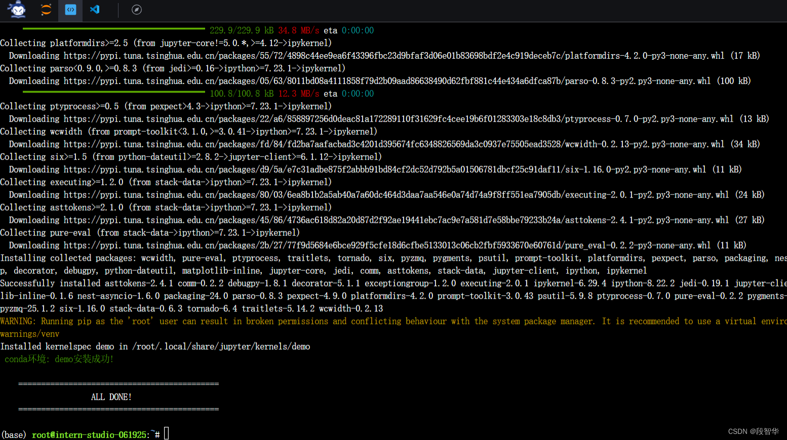This screenshot has height=440, width=787.
Task: Click 'Collecting platformdirs>=2.5' line
Action: pos(166,43)
